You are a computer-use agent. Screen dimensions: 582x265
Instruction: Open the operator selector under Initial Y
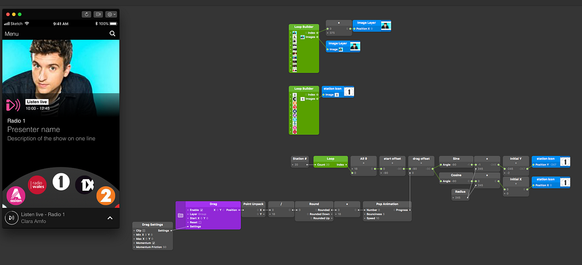click(x=516, y=163)
